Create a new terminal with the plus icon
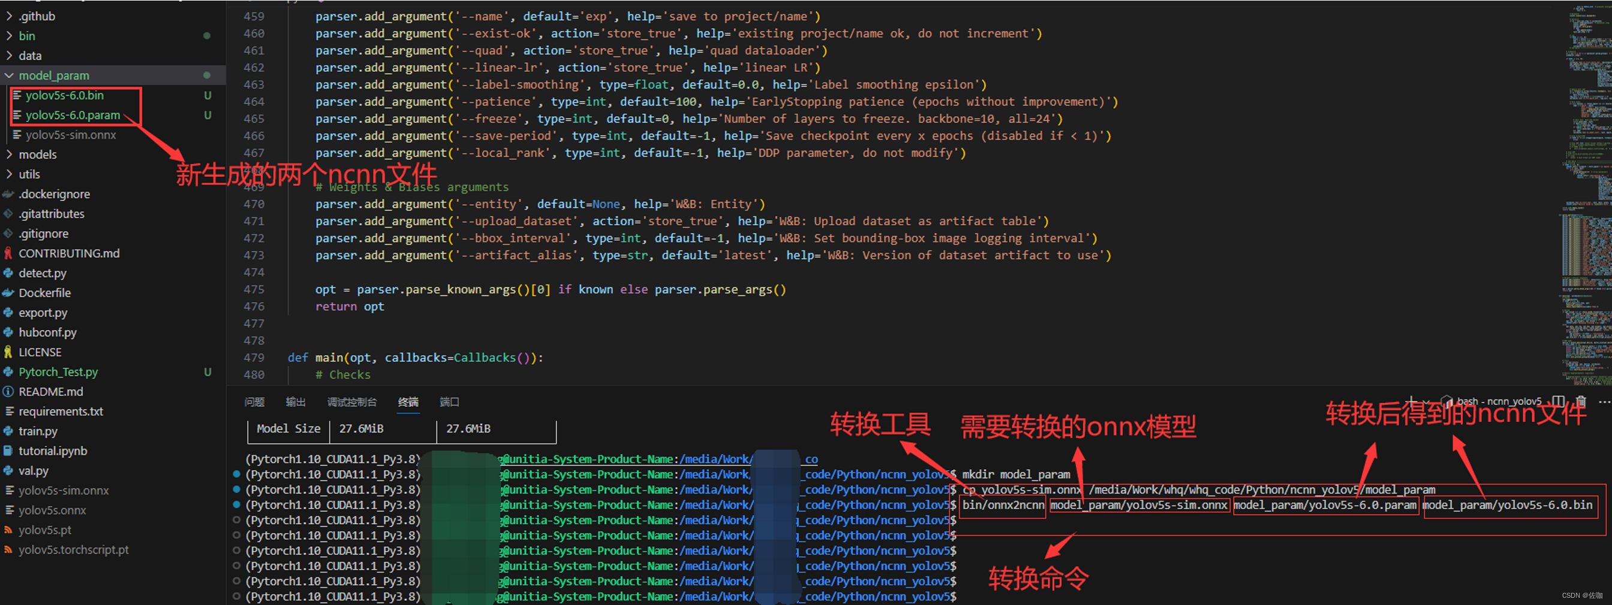Viewport: 1612px width, 605px height. pyautogui.click(x=1411, y=401)
